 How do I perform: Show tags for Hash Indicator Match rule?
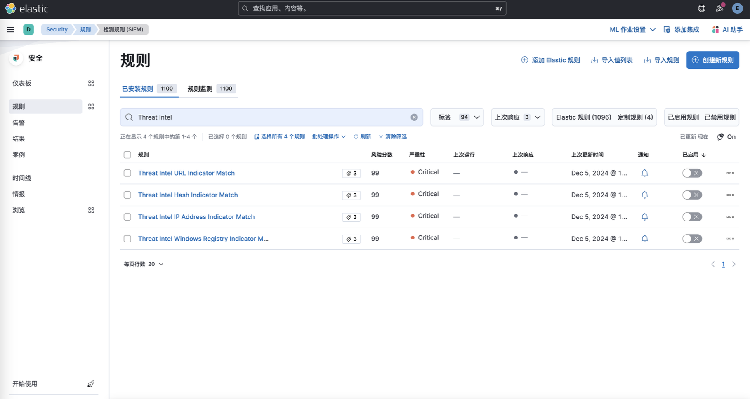(351, 195)
